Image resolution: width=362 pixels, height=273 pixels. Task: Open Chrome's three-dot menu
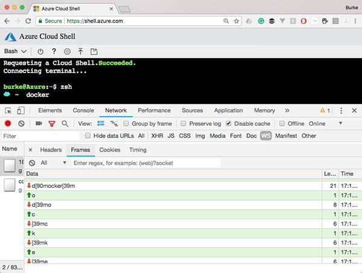pos(355,21)
